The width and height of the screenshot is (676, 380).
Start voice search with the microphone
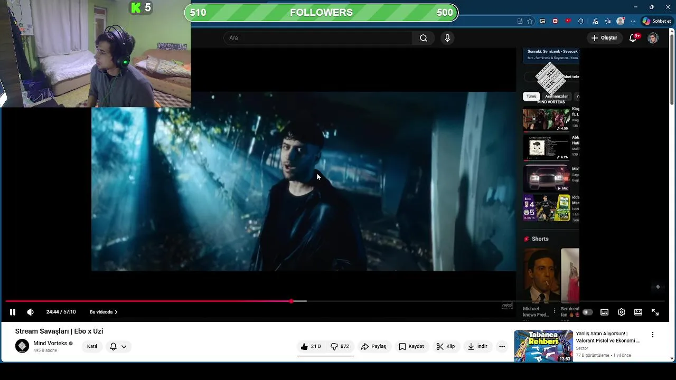tap(447, 38)
